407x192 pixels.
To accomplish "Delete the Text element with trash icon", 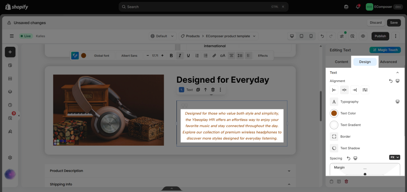I will pos(213,90).
